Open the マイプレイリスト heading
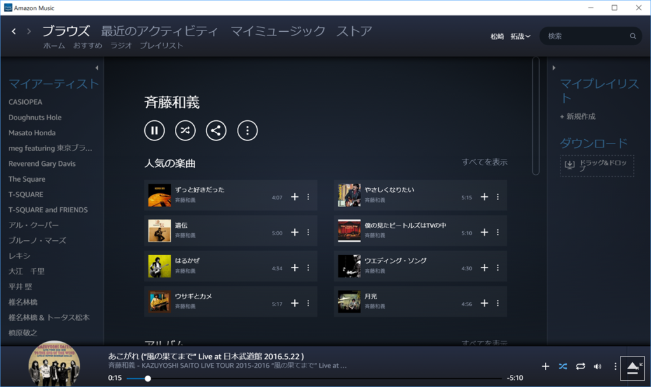Image resolution: width=651 pixels, height=387 pixels. [599, 91]
